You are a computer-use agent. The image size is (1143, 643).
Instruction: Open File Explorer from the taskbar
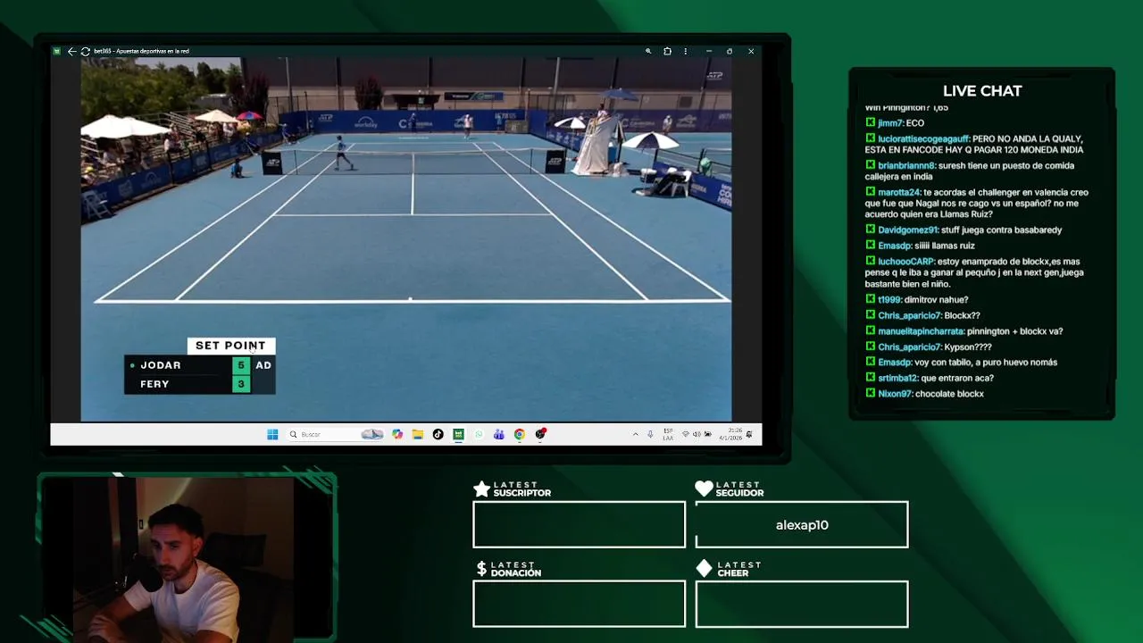pos(417,434)
